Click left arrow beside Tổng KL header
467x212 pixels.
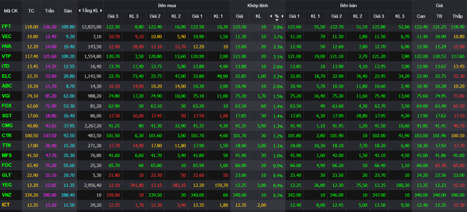coord(79,11)
